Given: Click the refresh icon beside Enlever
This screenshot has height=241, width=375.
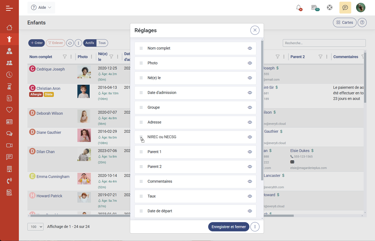Looking at the screenshot, I should [70, 43].
